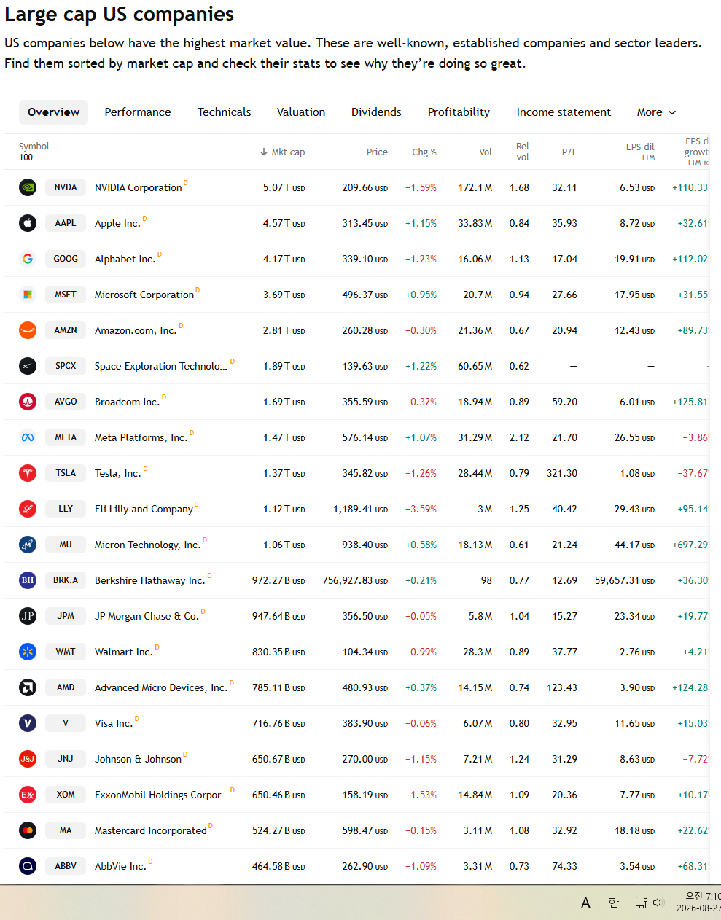The width and height of the screenshot is (721, 920).
Task: Open the Valuation tab
Action: point(301,112)
